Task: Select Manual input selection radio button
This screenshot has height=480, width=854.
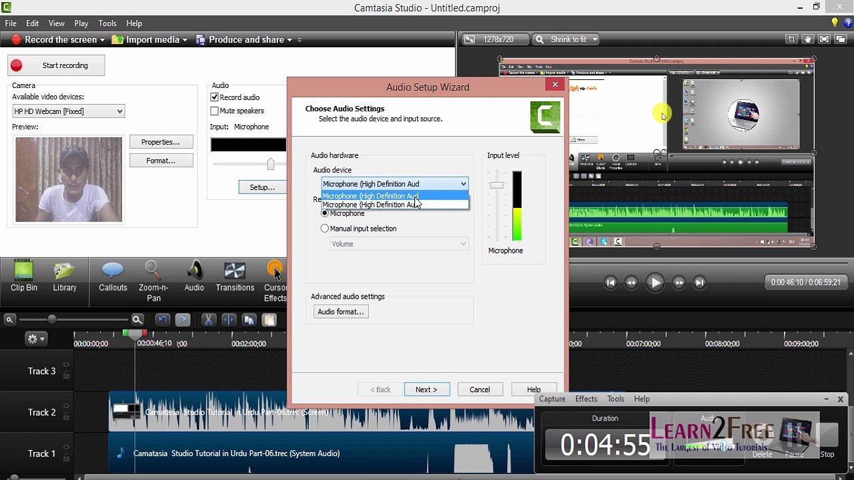Action: (325, 229)
